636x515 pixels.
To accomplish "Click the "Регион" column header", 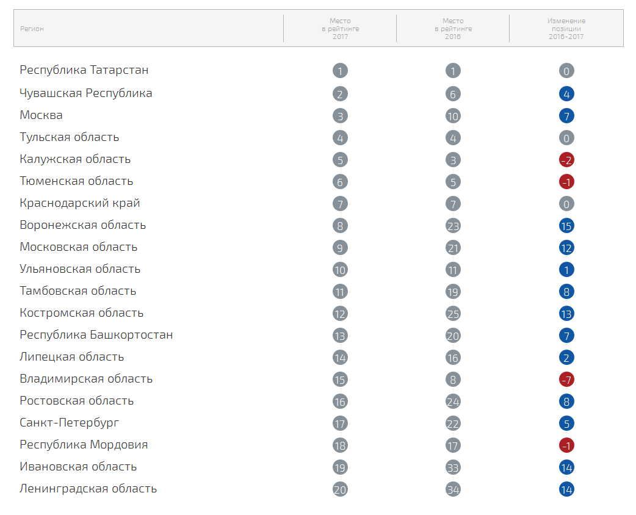I will click(x=32, y=29).
